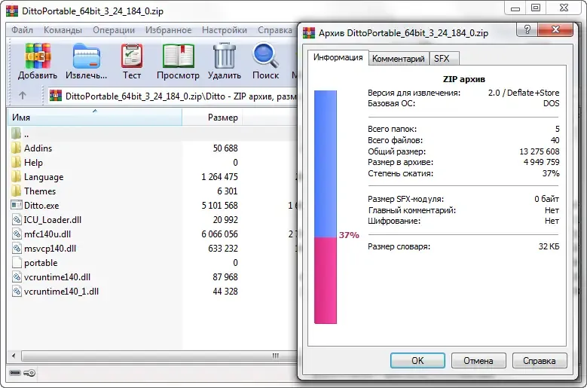The height and width of the screenshot is (388, 587).
Task: Select the mfc140u.dll file icon
Action: [x=17, y=234]
